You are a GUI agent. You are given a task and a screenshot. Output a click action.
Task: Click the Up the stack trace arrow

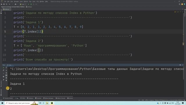click(x=6, y=68)
